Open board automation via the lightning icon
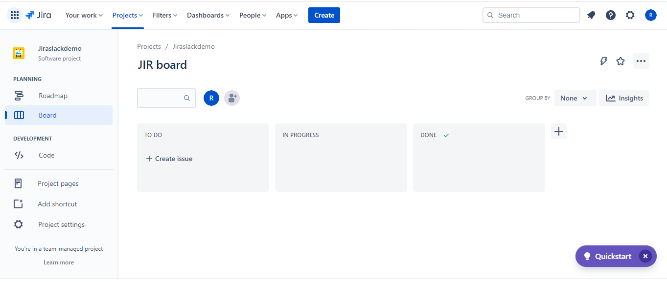 coord(603,61)
